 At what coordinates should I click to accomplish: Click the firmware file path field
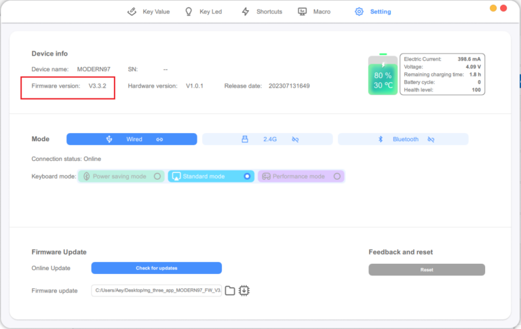click(x=156, y=290)
